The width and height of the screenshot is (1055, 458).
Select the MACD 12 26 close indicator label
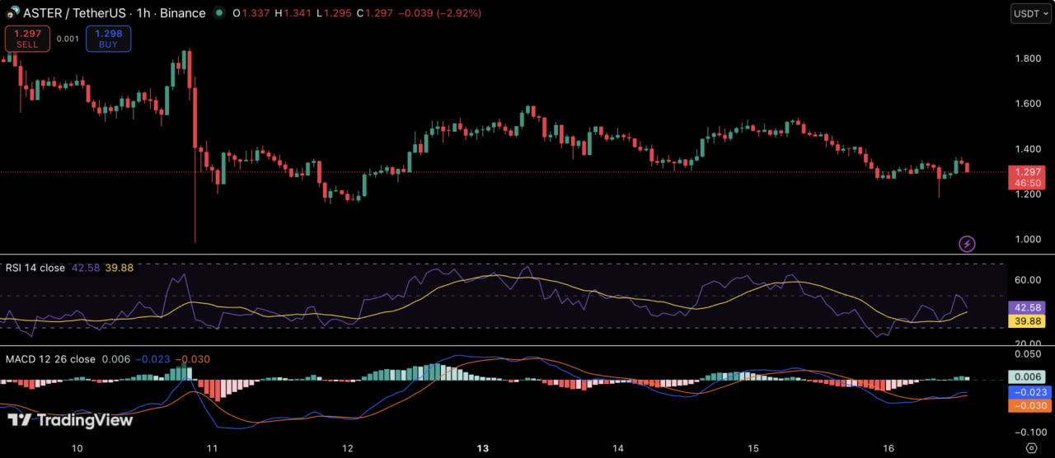coord(49,359)
